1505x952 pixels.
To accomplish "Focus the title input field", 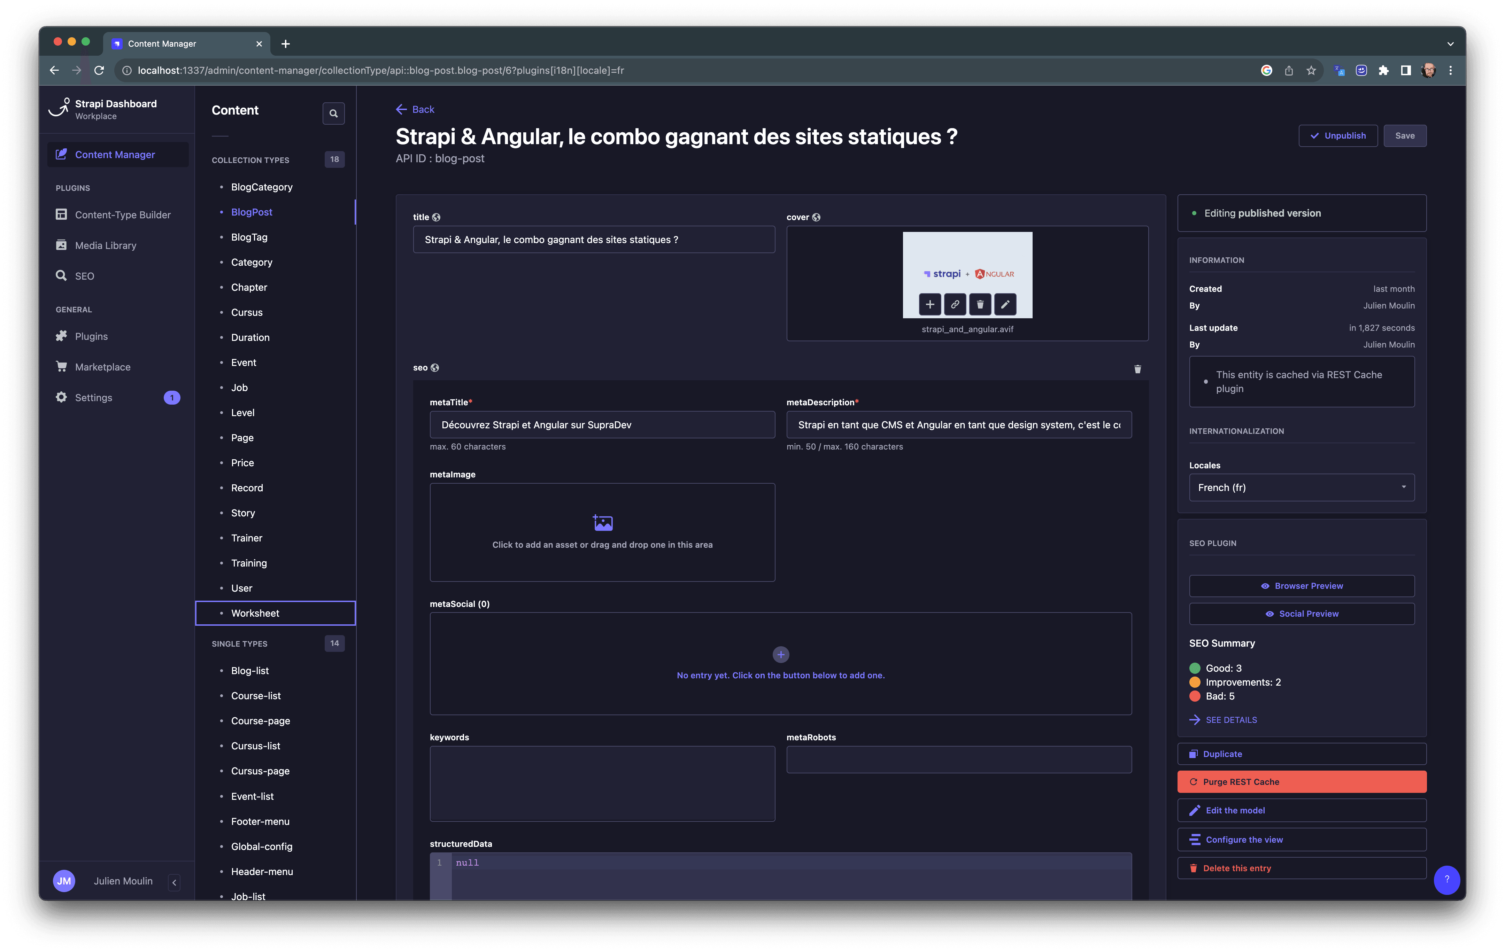I will [594, 239].
